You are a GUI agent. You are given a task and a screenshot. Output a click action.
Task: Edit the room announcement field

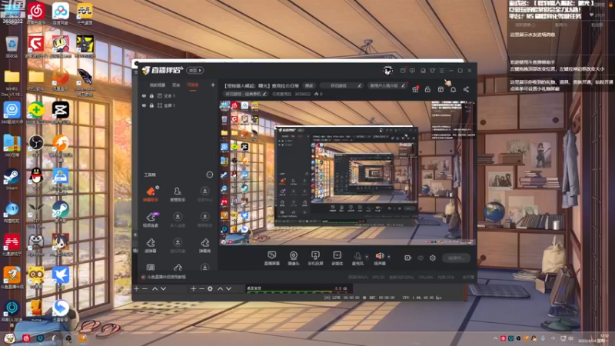click(x=387, y=85)
